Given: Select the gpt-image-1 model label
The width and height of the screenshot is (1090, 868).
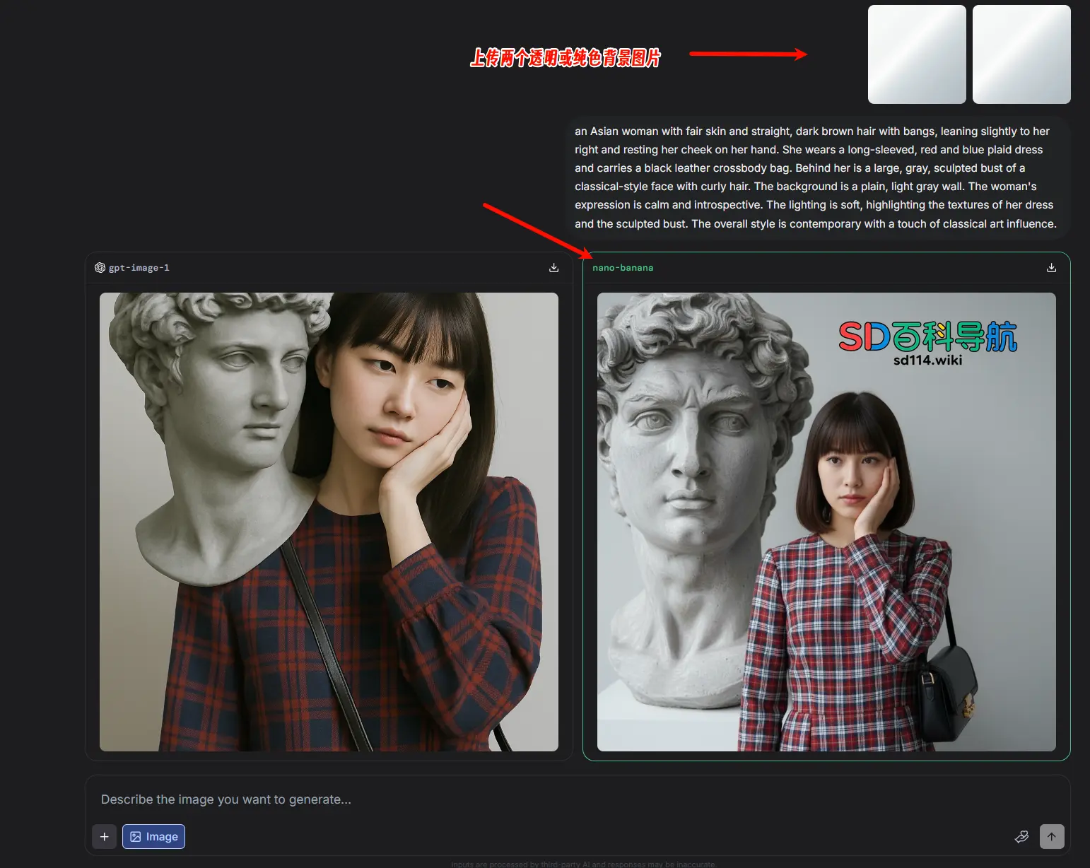Looking at the screenshot, I should point(139,268).
